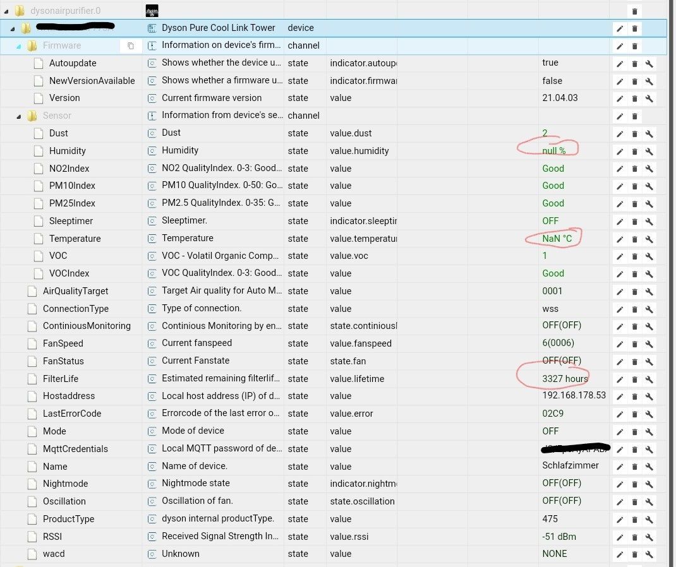Delete the ContiniousMonitoring state

(634, 327)
